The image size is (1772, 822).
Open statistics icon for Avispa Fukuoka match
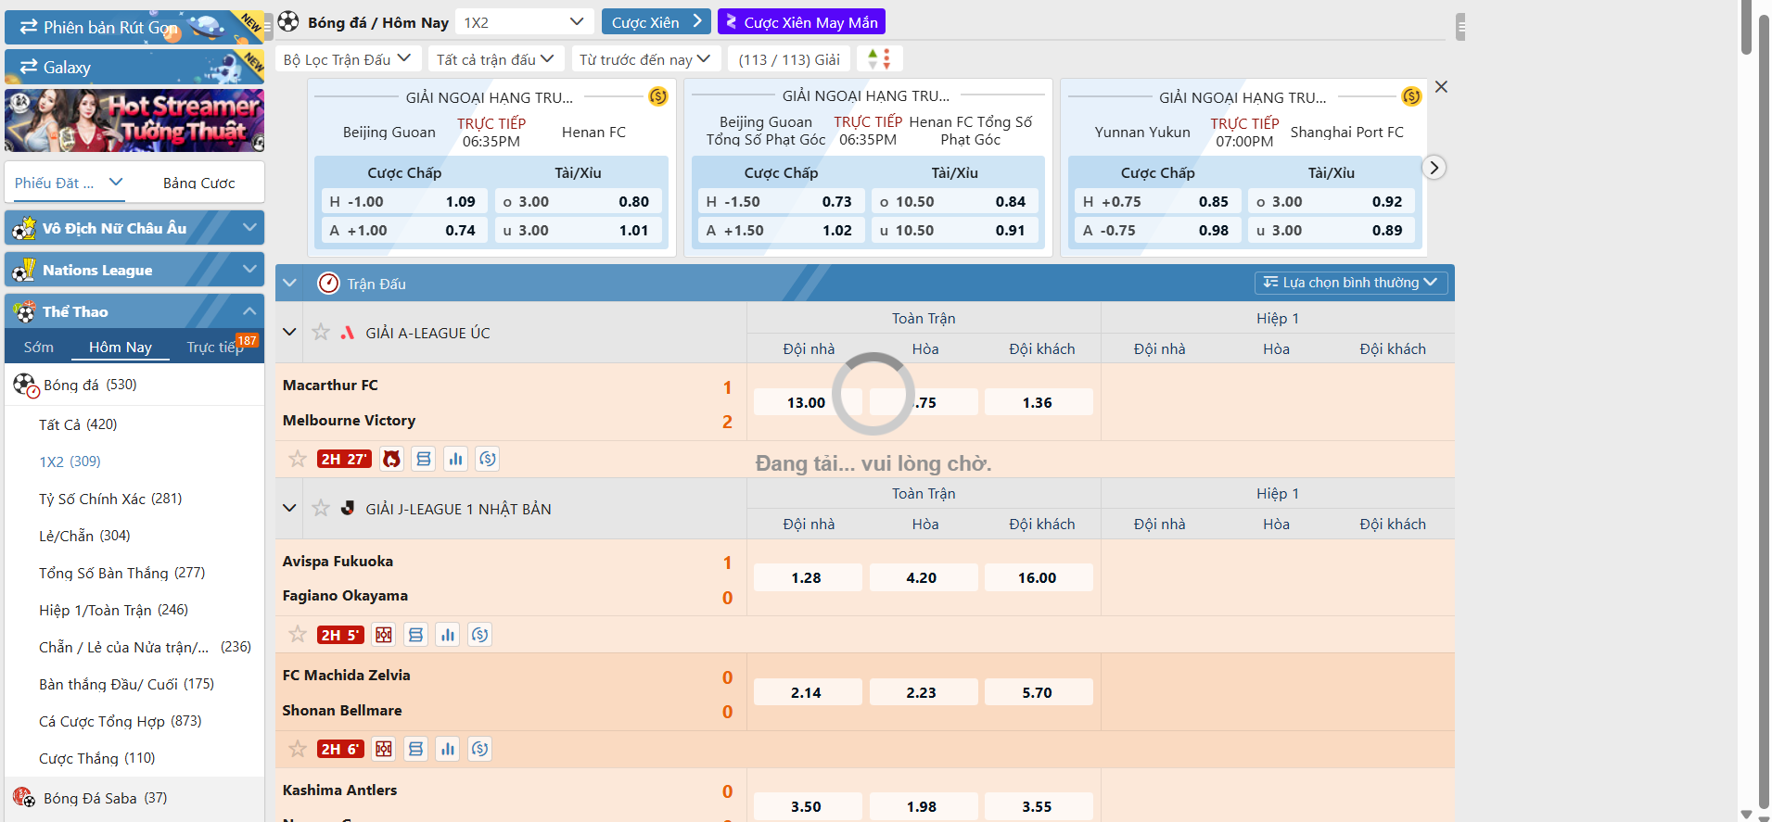[x=448, y=635]
